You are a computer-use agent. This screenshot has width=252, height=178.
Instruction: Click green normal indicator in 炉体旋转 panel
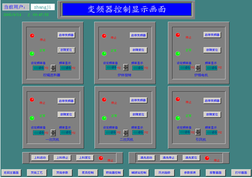point(104,54)
